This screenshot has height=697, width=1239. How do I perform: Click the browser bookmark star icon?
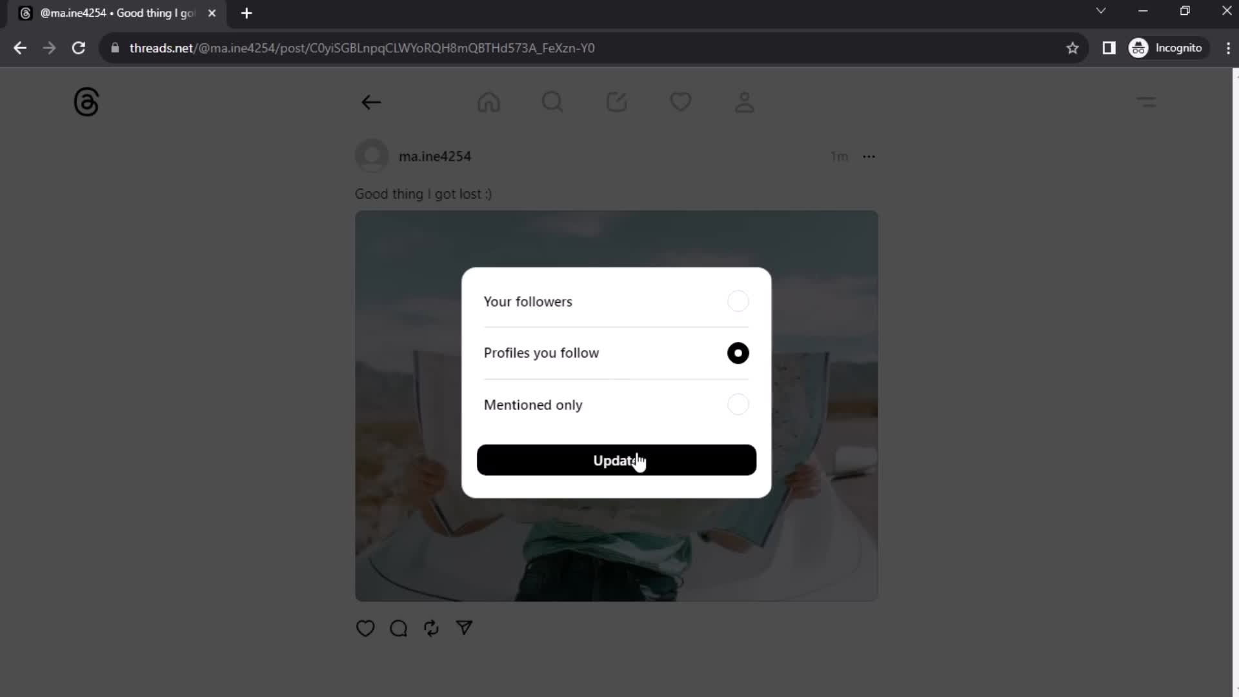(1074, 48)
